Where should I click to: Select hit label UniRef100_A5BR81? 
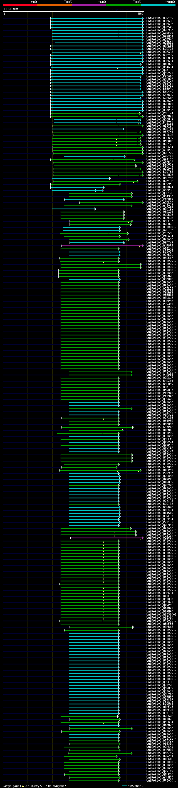[160, 42]
